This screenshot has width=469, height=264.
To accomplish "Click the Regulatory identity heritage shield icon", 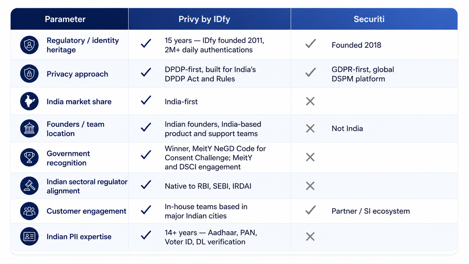I will [29, 45].
